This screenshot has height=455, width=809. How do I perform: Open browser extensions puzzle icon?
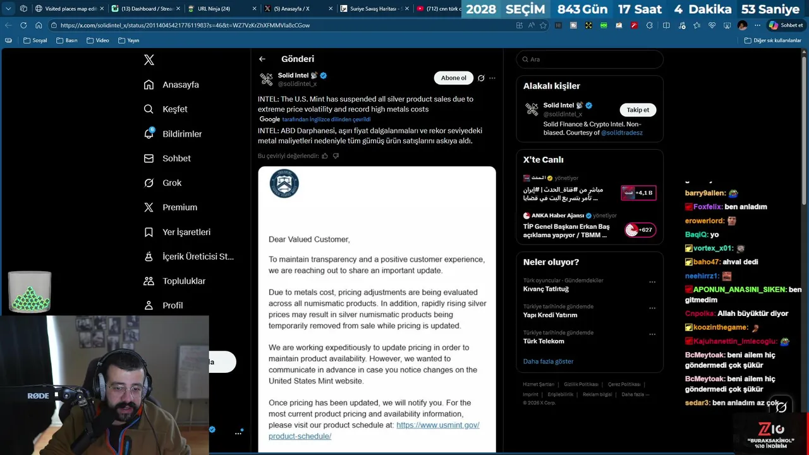point(650,25)
